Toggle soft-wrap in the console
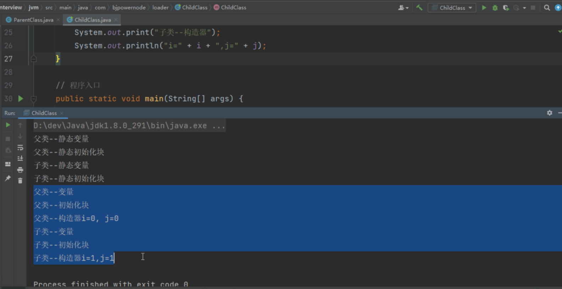The width and height of the screenshot is (562, 289). 20,148
